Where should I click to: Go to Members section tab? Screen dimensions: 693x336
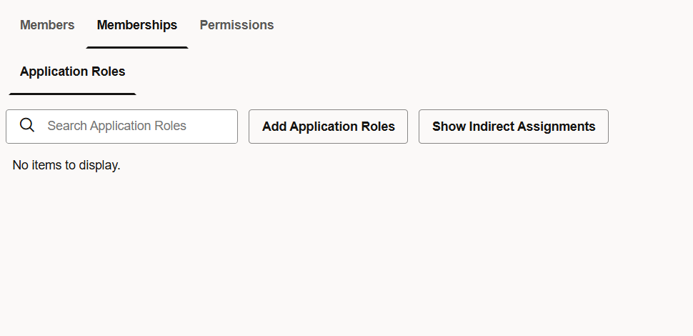click(x=47, y=25)
